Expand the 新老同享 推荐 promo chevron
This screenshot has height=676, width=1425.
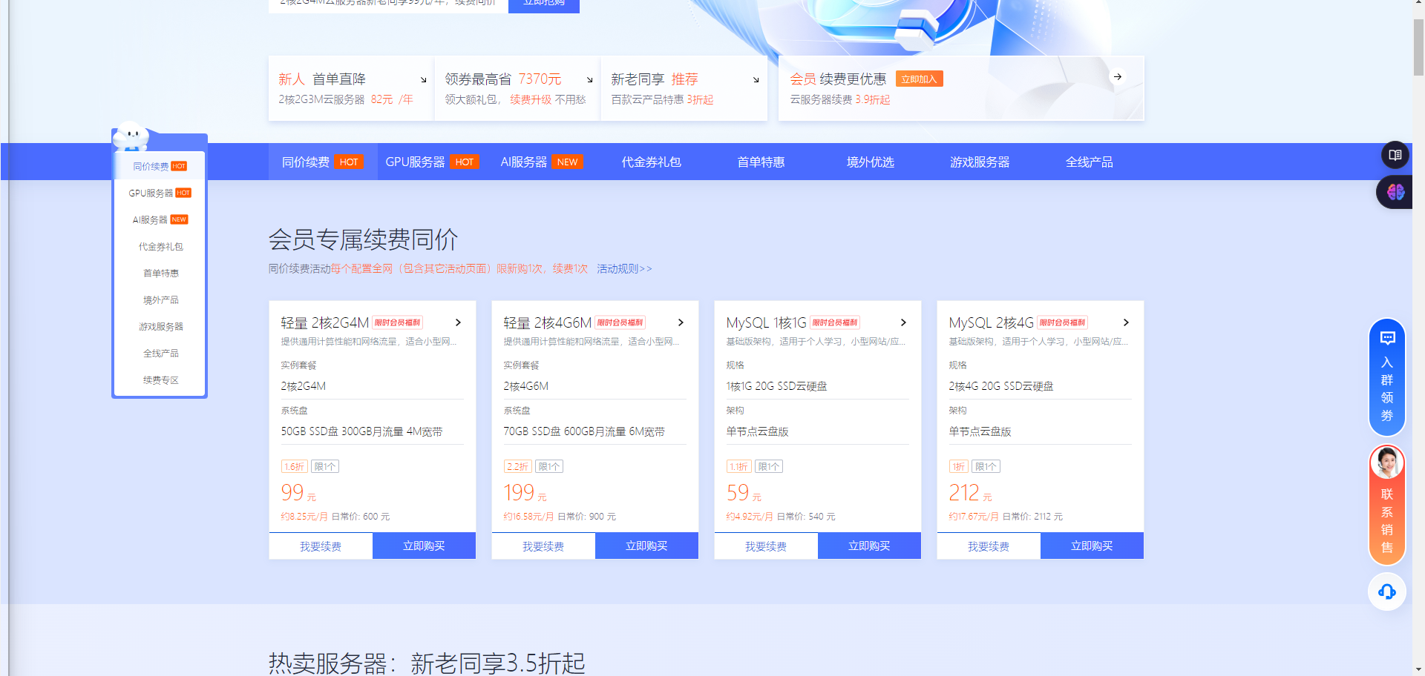click(x=756, y=79)
